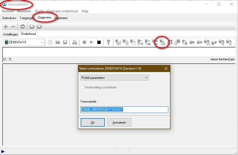Select the Onderhoud sub-tab
Viewport: 238px width, 155px height.
click(x=28, y=34)
